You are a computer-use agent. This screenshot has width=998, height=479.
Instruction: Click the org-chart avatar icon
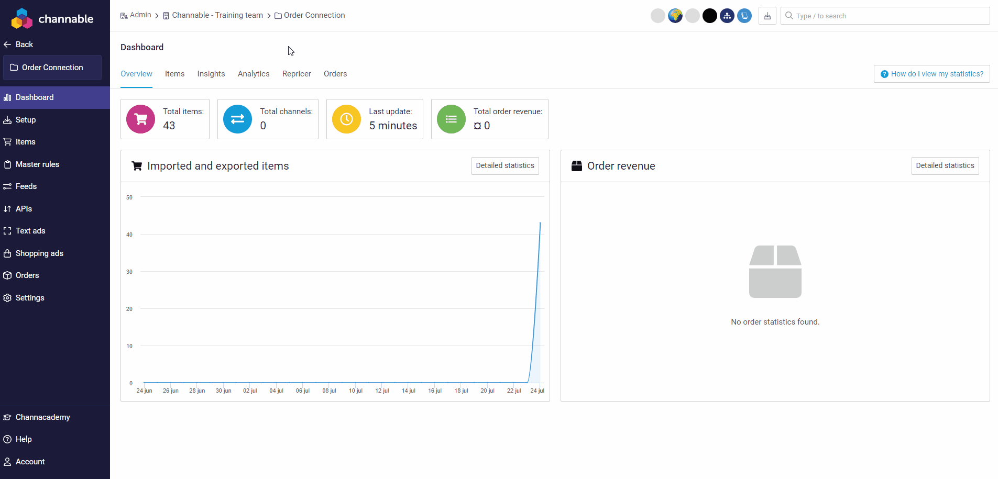tap(727, 16)
